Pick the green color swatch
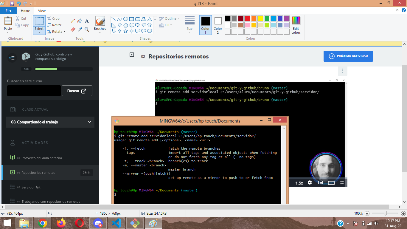Viewport: 407px width, 229px height. 267,18
